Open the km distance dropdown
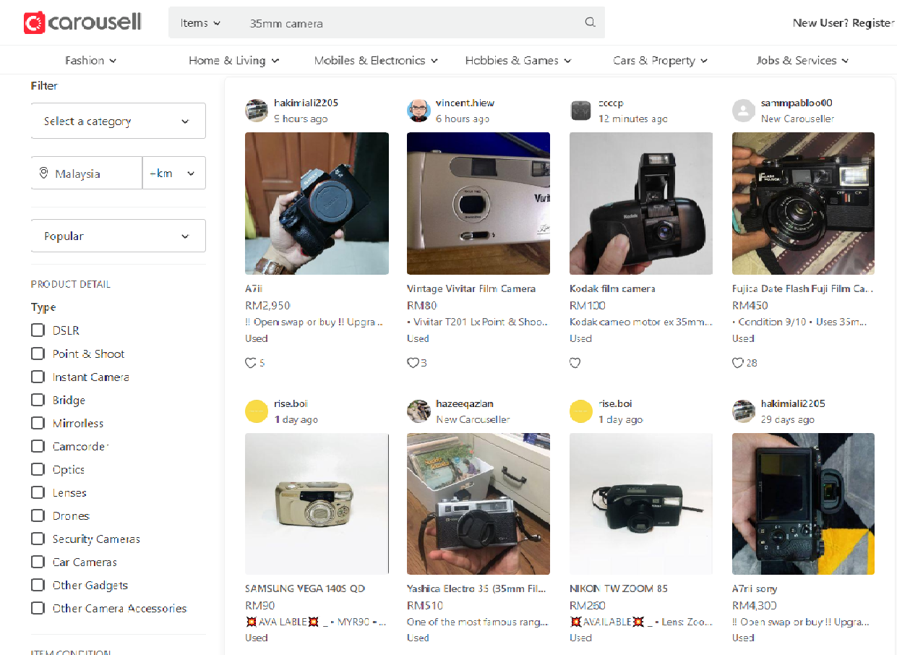Viewport: 897px width, 655px height. click(174, 174)
